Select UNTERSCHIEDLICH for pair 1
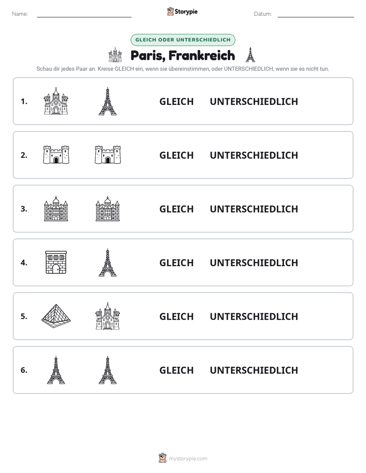The image size is (366, 473). tap(254, 101)
